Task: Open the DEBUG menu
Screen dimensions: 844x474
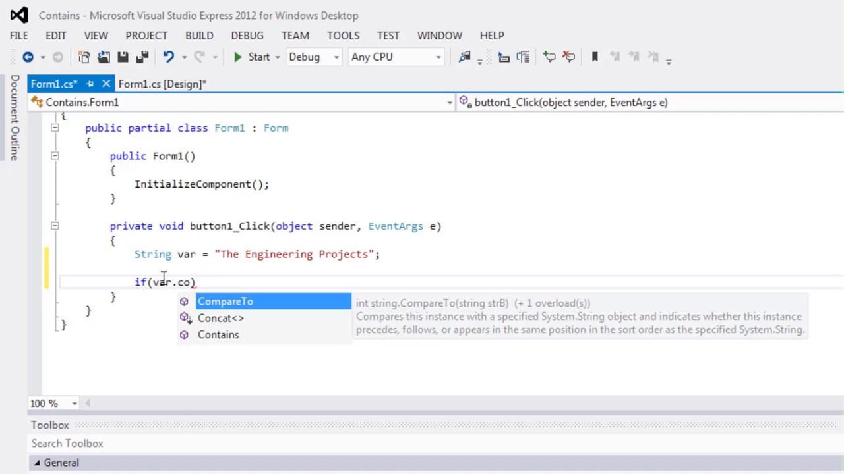Action: coord(247,36)
